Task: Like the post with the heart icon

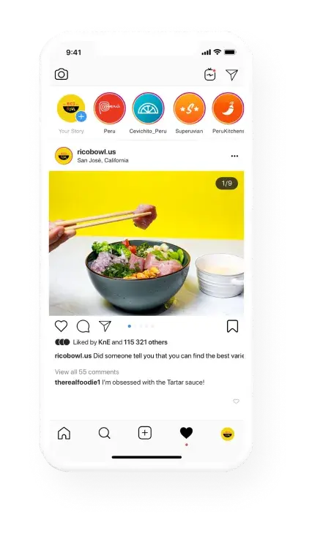Action: click(62, 326)
